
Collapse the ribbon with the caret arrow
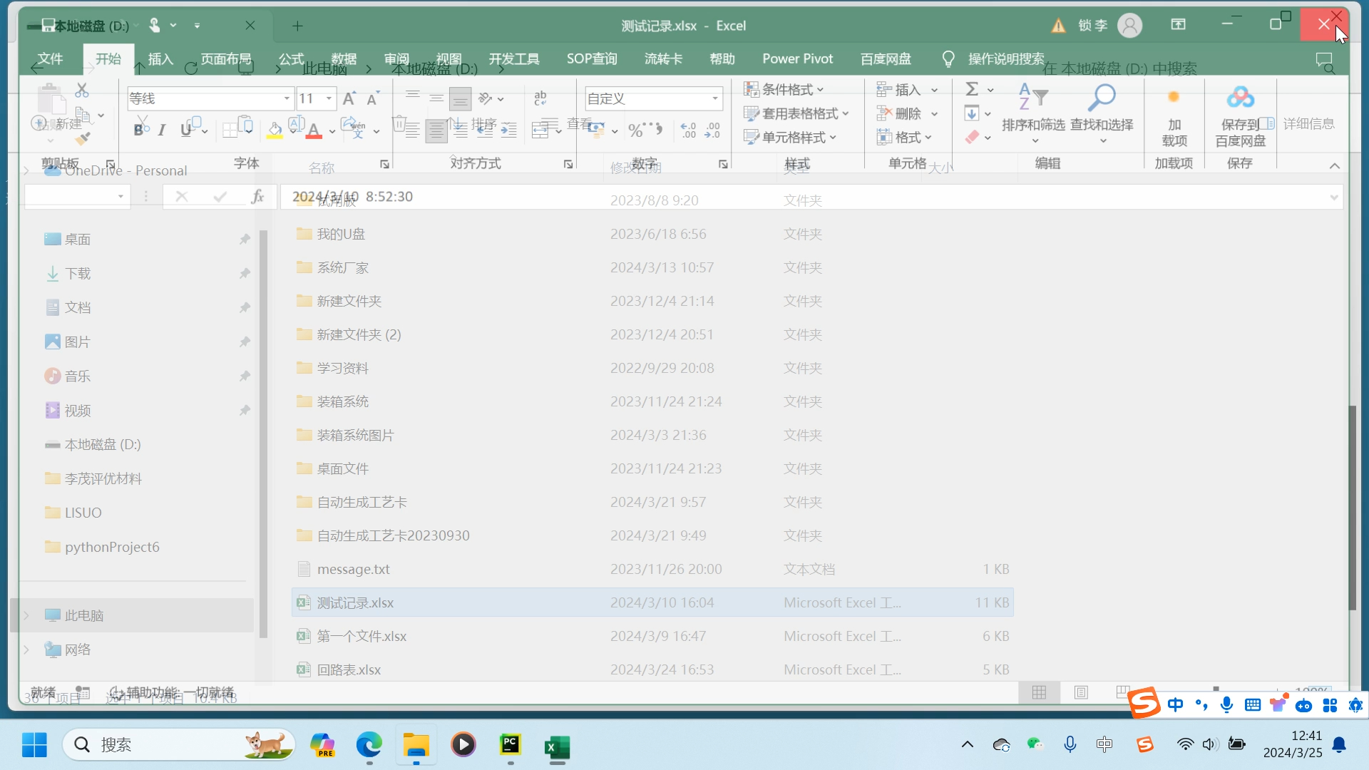1334,165
